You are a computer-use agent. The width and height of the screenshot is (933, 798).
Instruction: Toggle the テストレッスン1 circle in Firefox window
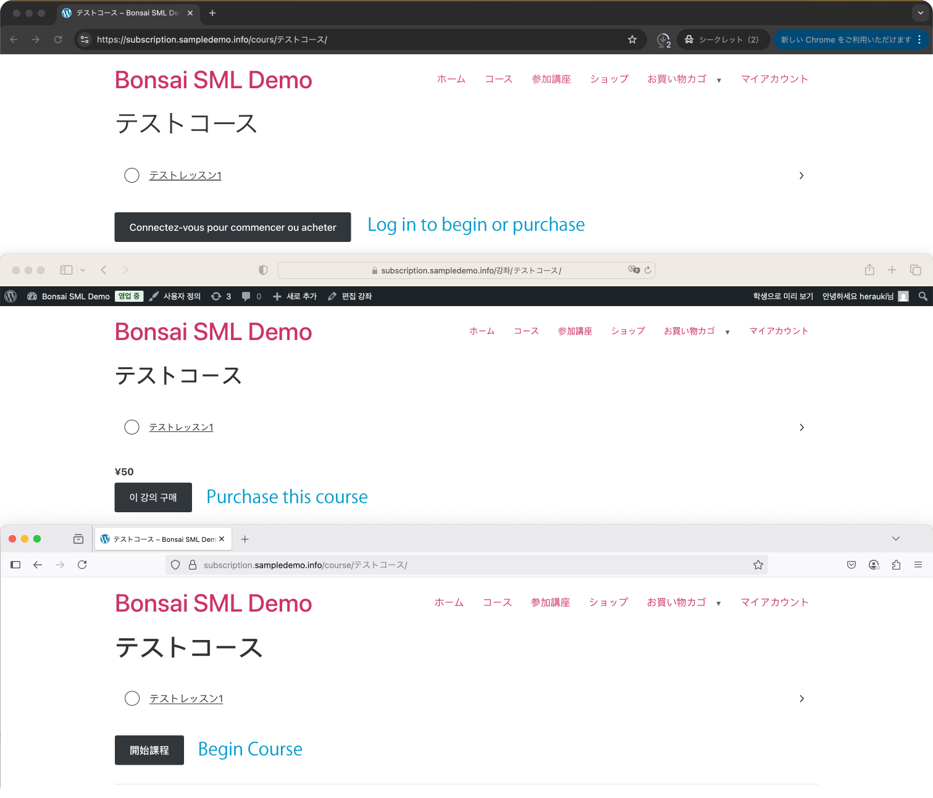coord(132,699)
